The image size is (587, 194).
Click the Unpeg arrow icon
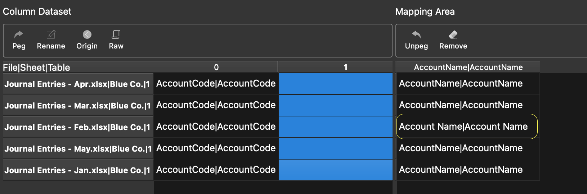point(416,34)
